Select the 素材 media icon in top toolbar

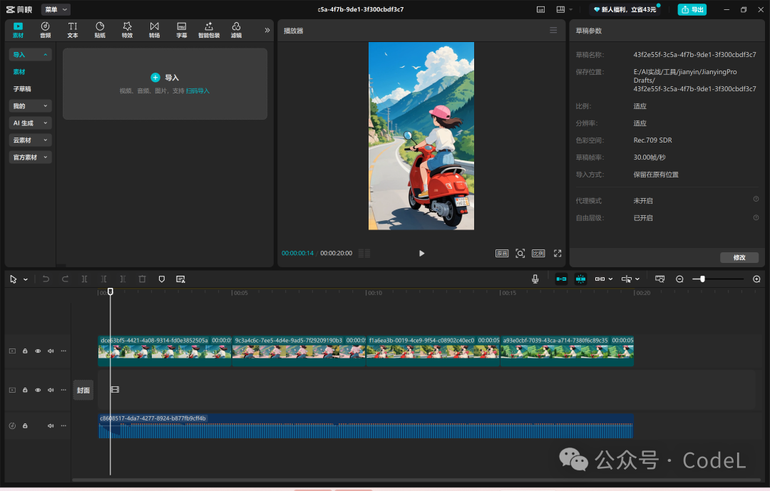[x=18, y=30]
